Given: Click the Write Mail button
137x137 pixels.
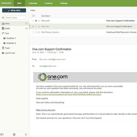Looking at the screenshot, I should [14, 10].
